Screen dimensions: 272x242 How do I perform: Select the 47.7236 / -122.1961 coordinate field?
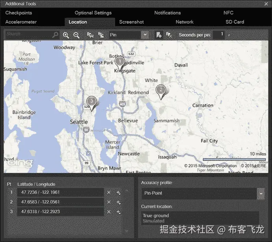[x=61, y=192]
